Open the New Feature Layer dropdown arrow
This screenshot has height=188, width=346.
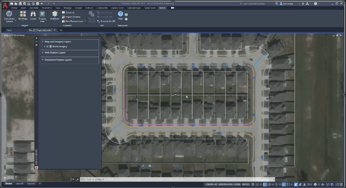click(x=85, y=21)
